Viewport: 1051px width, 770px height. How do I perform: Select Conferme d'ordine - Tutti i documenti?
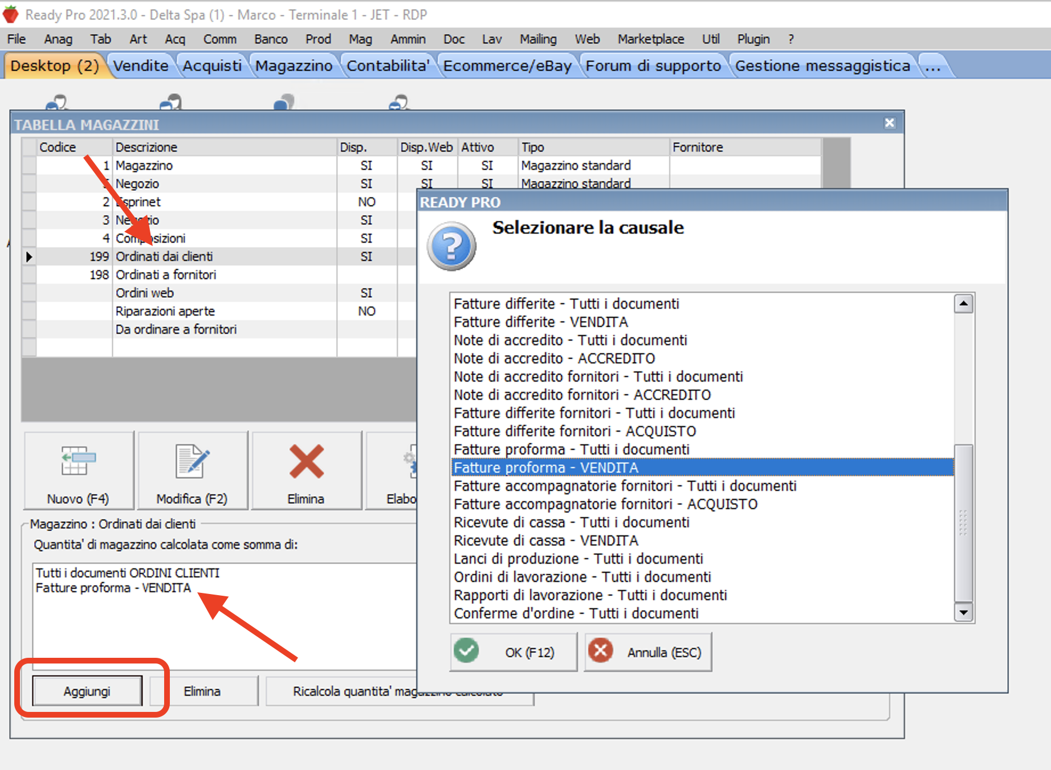tap(702, 613)
